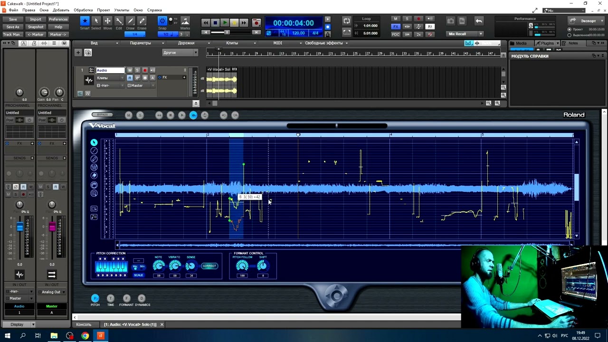The width and height of the screenshot is (608, 342).
Task: Open the Notes browser tab
Action: tap(573, 43)
